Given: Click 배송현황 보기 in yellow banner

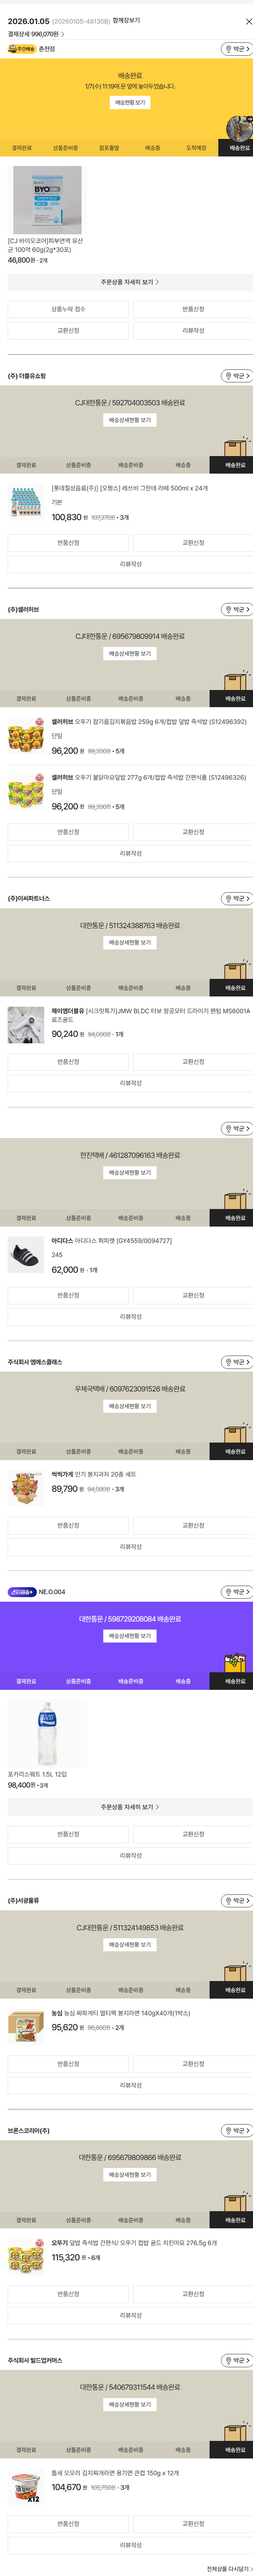Looking at the screenshot, I should (130, 102).
